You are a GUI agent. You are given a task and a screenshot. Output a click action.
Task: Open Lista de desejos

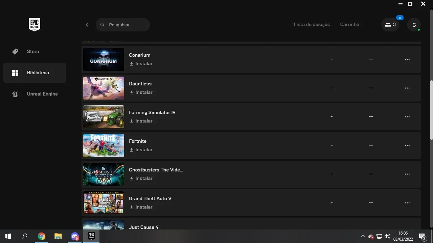pos(312,24)
